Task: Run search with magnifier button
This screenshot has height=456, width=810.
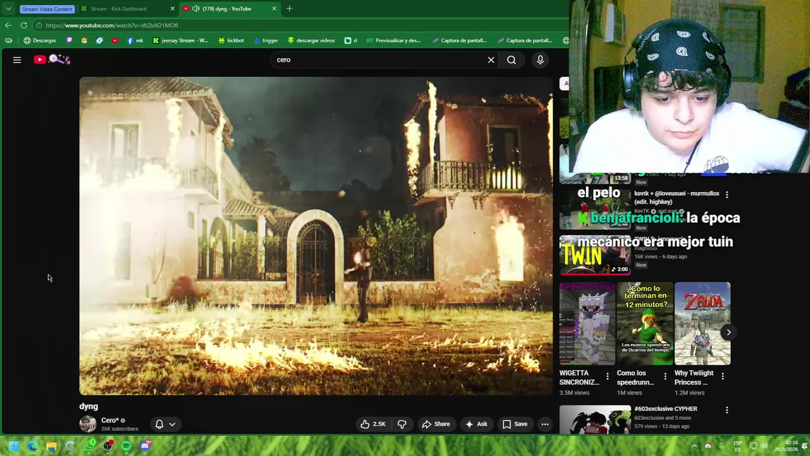Action: click(x=511, y=60)
